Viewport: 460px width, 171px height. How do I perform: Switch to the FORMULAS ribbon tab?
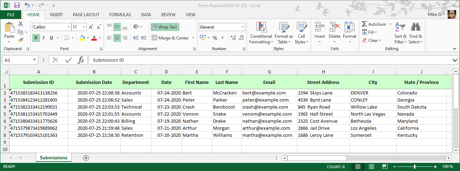click(x=120, y=15)
